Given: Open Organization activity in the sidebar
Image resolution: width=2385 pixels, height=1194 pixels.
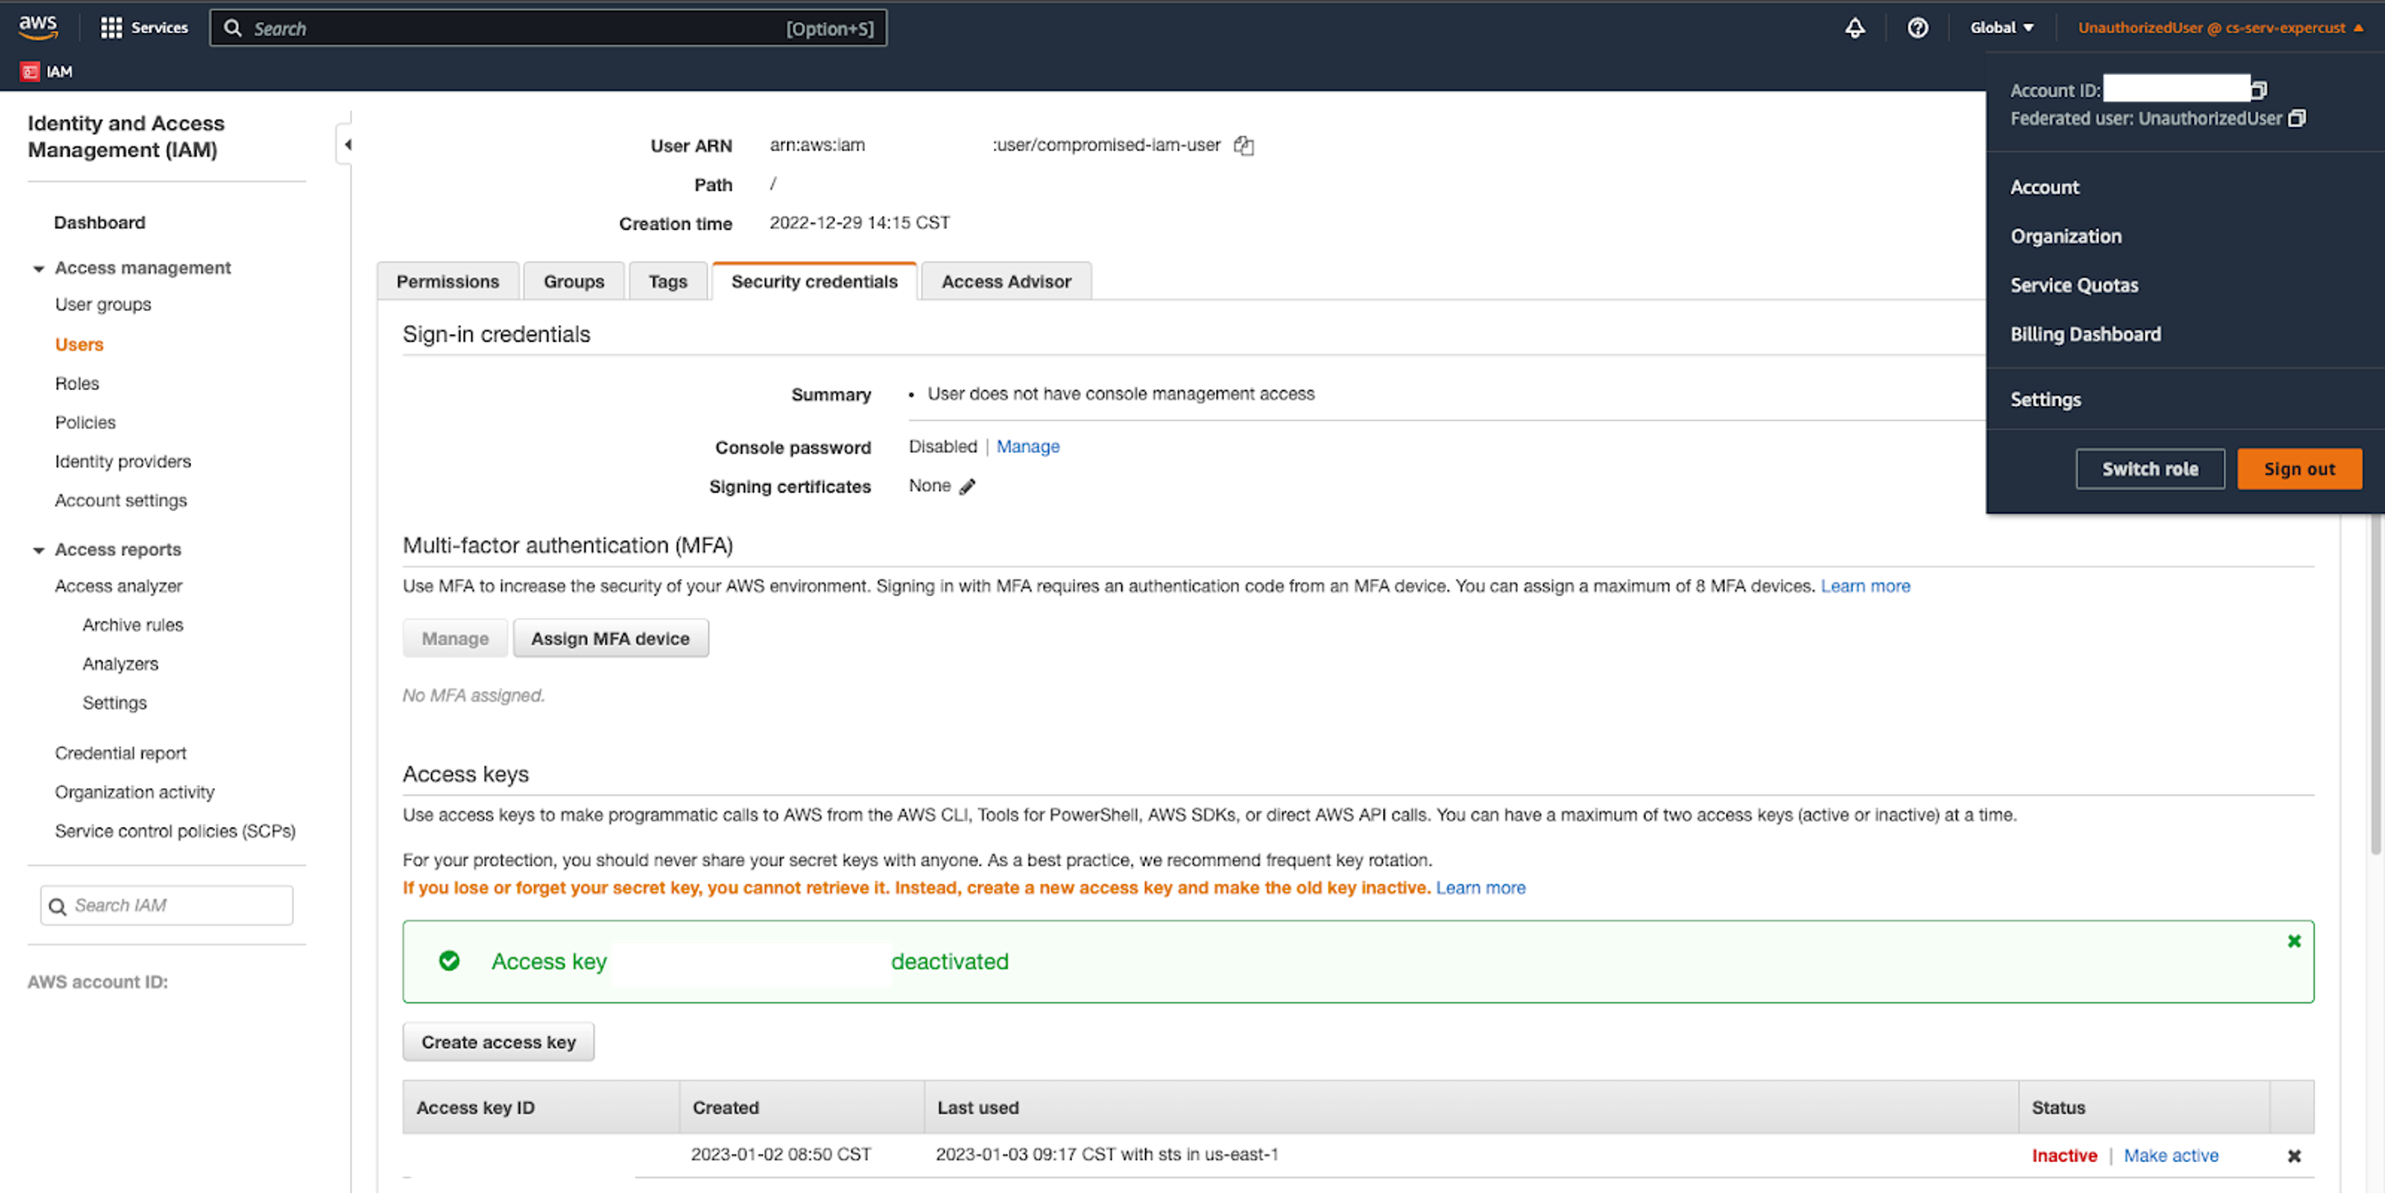Looking at the screenshot, I should [x=134, y=792].
